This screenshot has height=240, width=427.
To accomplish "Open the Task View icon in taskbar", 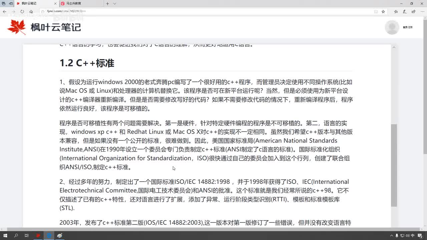I will (27, 236).
